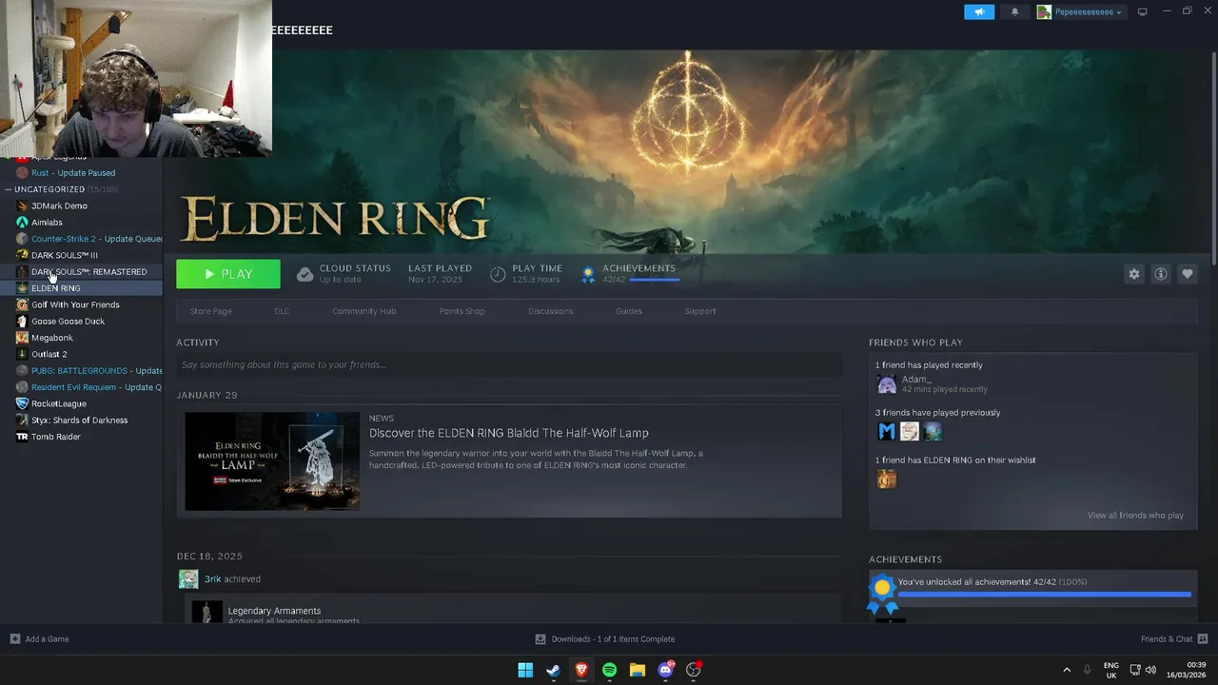Focus the 'Say something about this game' field
1218x685 pixels.
(x=509, y=364)
